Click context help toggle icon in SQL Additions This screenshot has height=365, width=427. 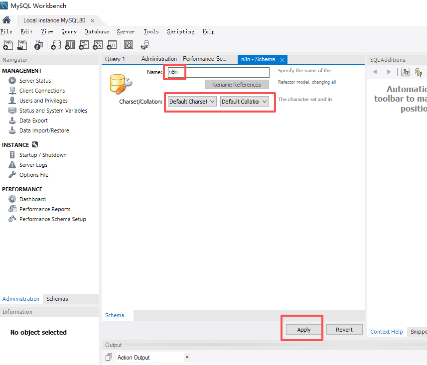coord(405,72)
